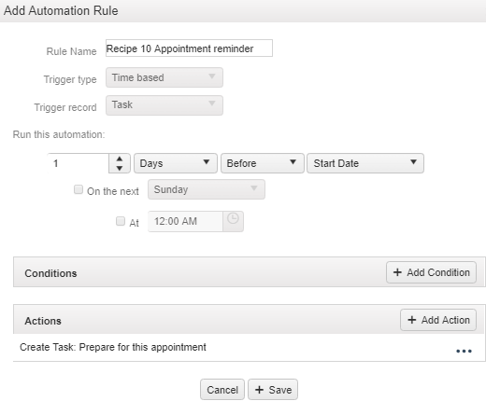Viewport: 486px width, 415px height.
Task: Open the Sunday weekday dropdown
Action: point(207,189)
